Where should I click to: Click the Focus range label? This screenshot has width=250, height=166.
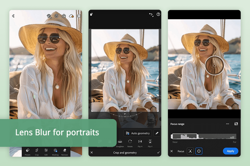(177, 124)
